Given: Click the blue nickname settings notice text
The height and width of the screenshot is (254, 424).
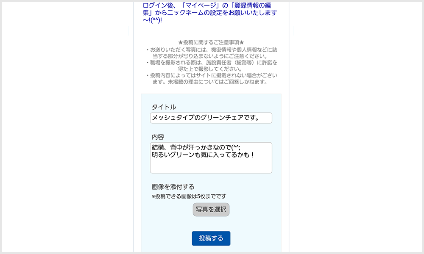Looking at the screenshot, I should (210, 13).
